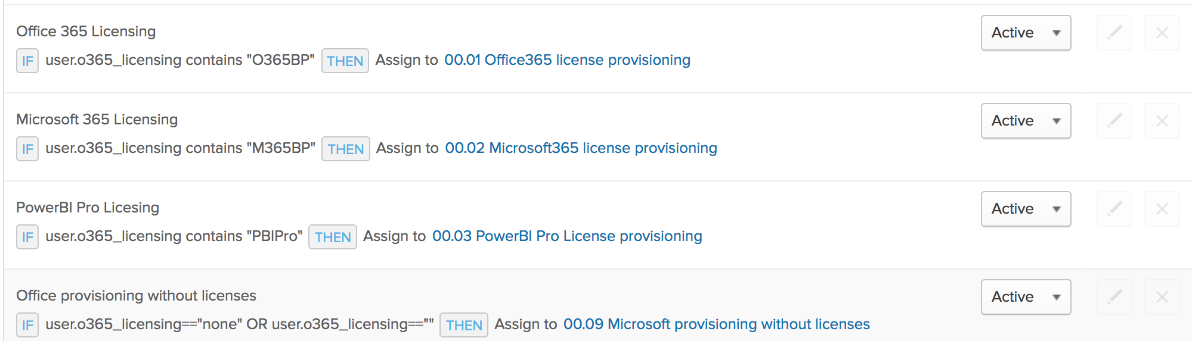Delete the PowerBI Pro Licesing rule
Viewport: 1192px width, 341px height.
[x=1162, y=209]
